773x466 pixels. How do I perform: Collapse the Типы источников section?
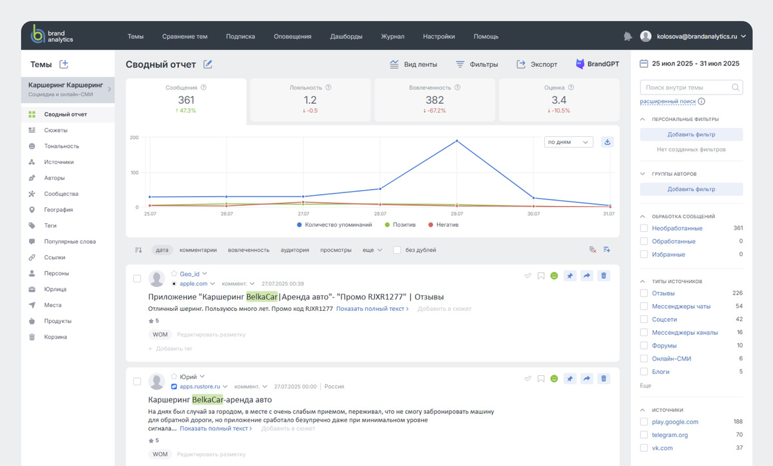tap(643, 281)
